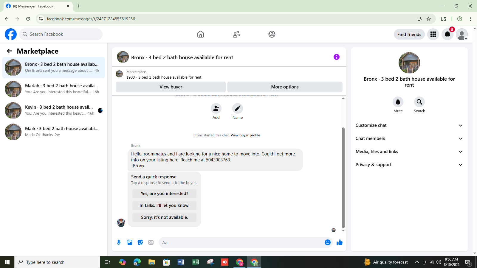The image size is (477, 268).
Task: Send a voice clip microphone icon
Action: pyautogui.click(x=119, y=242)
